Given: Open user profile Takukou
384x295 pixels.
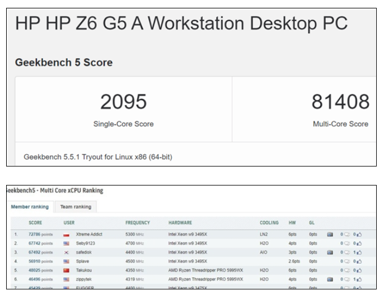Looking at the screenshot, I should (84, 270).
